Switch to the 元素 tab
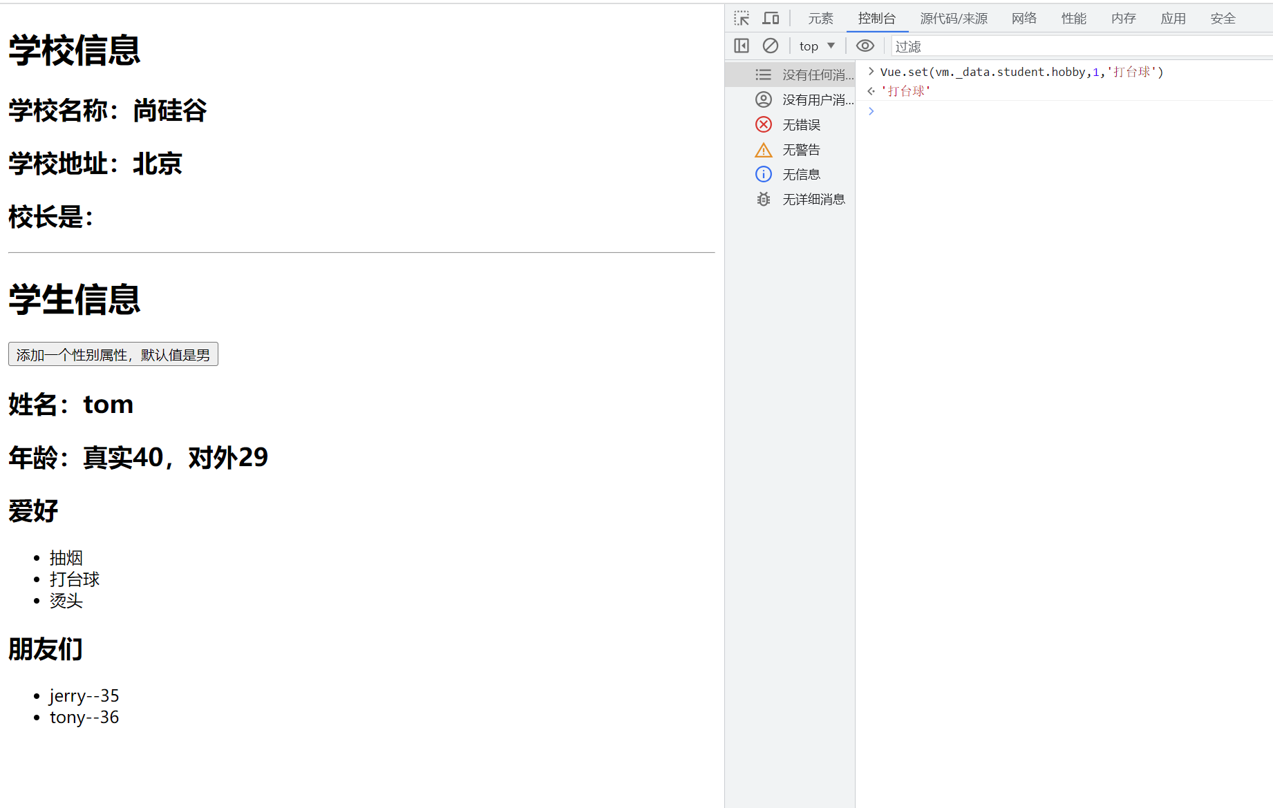 (x=821, y=19)
